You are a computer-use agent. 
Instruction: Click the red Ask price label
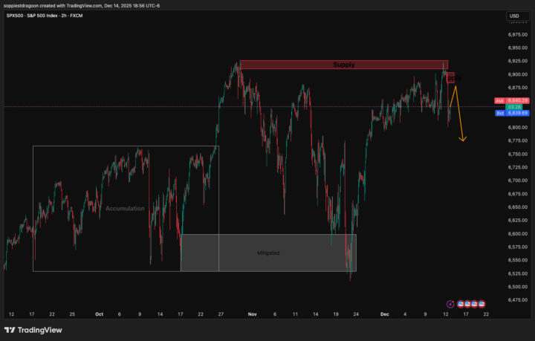(x=512, y=100)
